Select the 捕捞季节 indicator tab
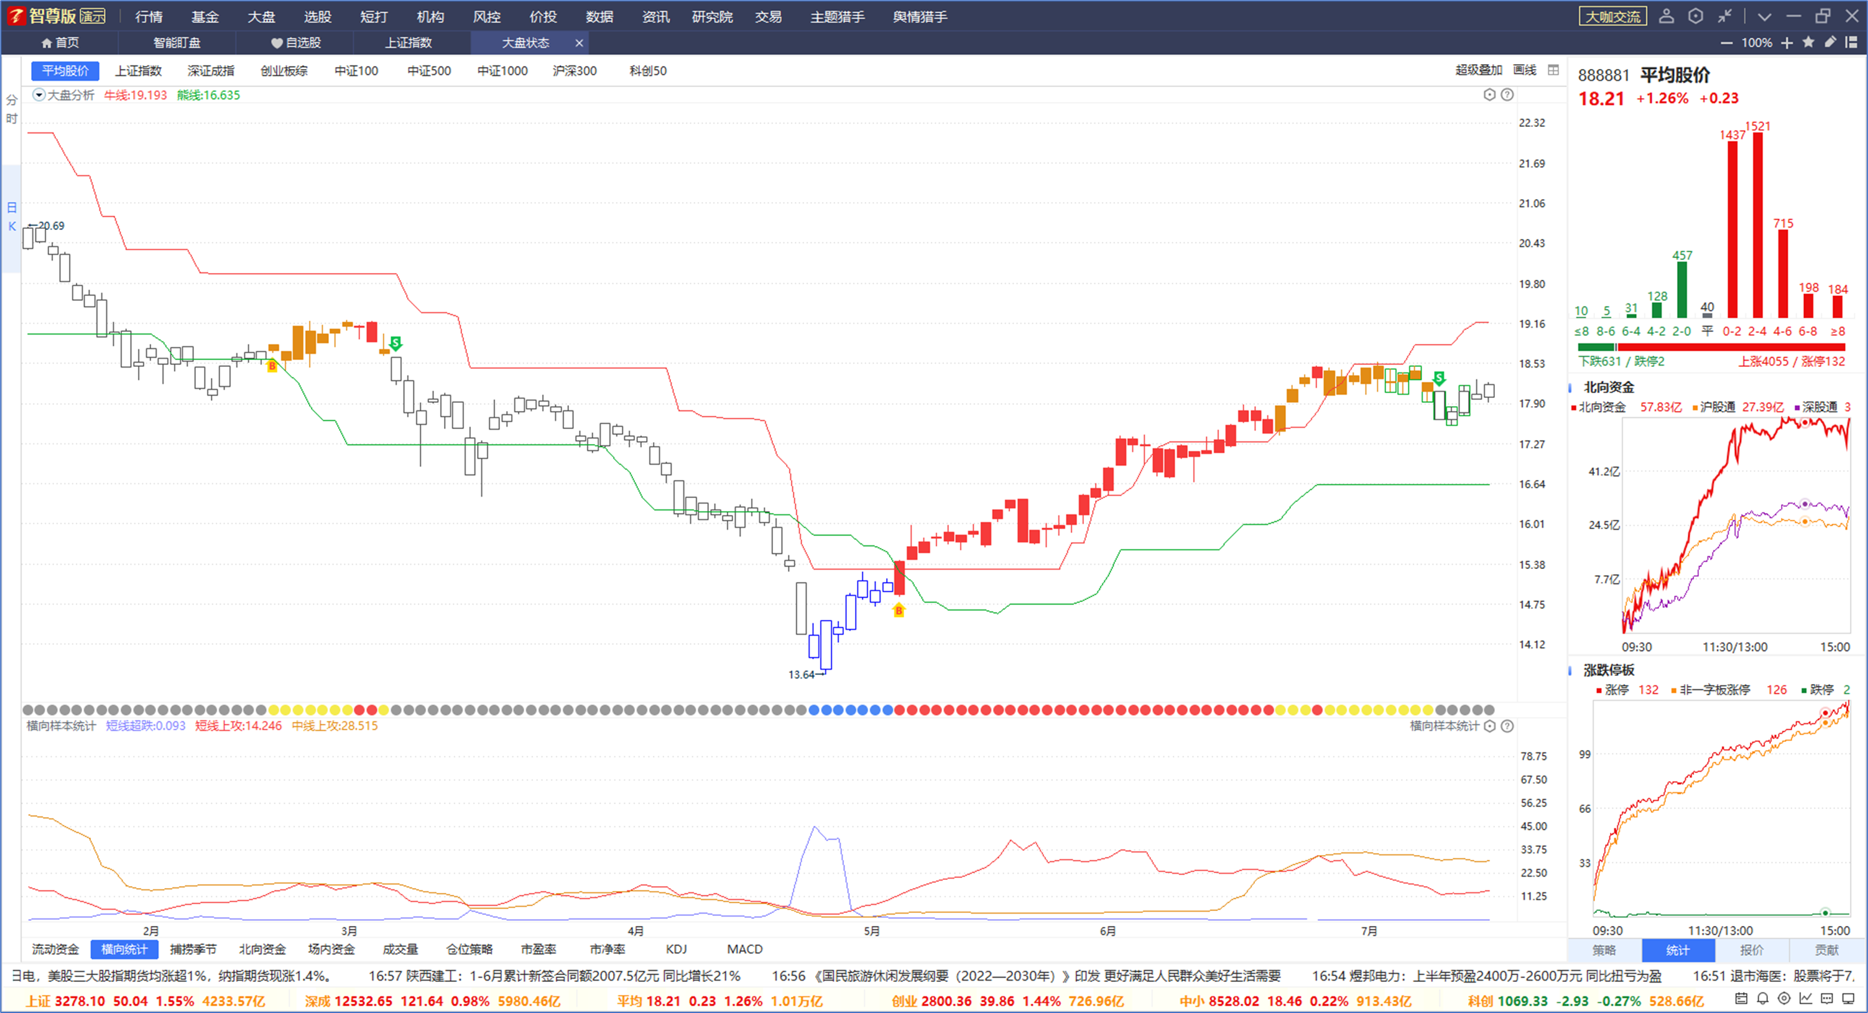 tap(193, 949)
